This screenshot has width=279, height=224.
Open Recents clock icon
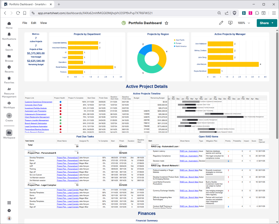tap(9, 67)
